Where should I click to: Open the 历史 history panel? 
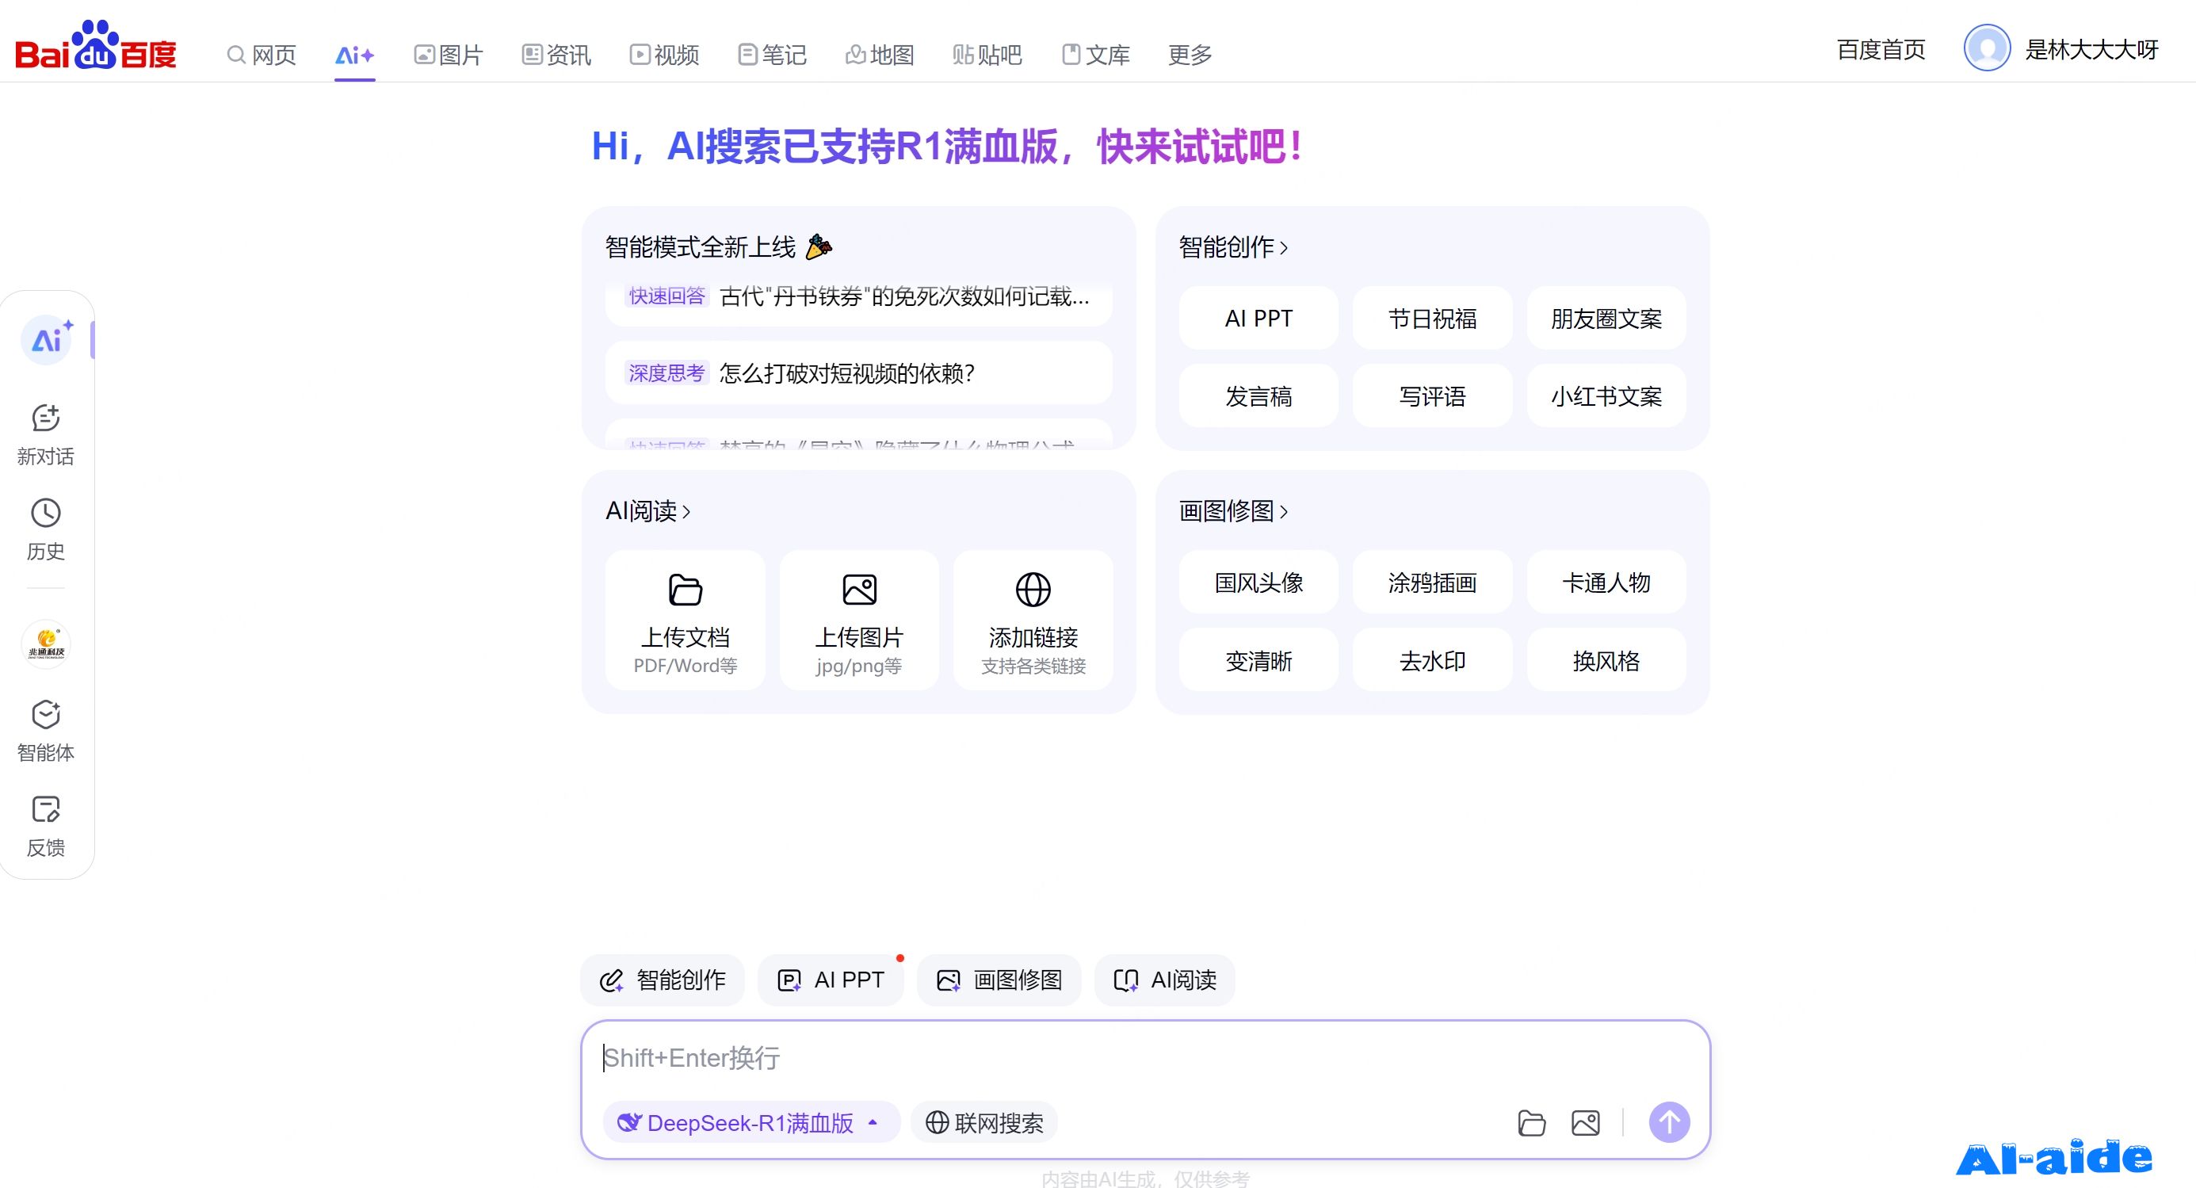pos(46,529)
